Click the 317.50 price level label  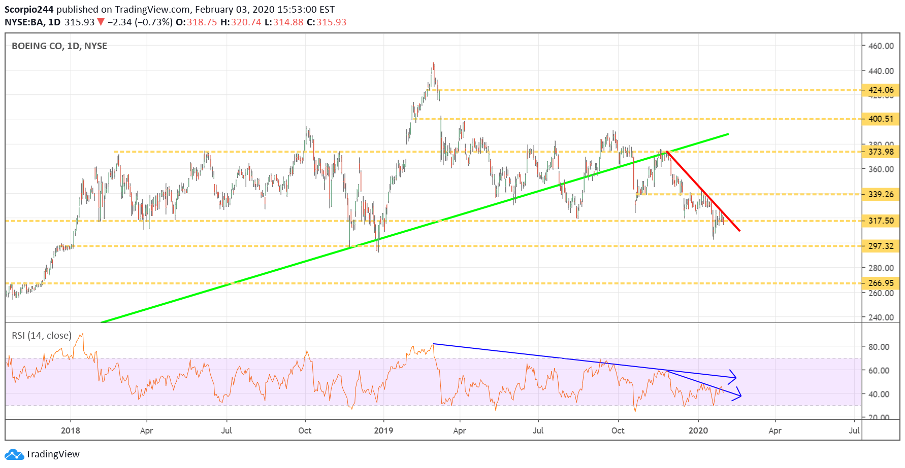[x=881, y=221]
